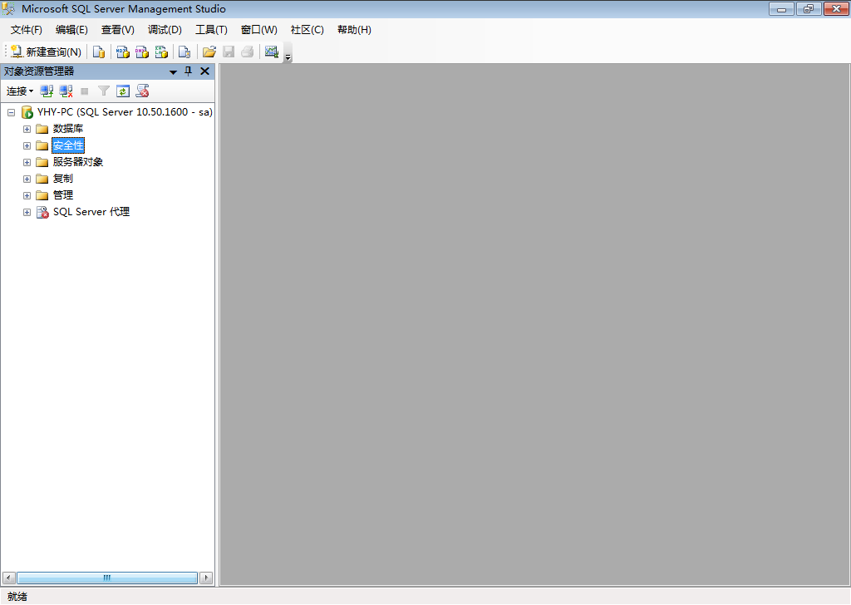Click the 对象资源管理器 panel title
This screenshot has width=851, height=605.
tap(39, 71)
